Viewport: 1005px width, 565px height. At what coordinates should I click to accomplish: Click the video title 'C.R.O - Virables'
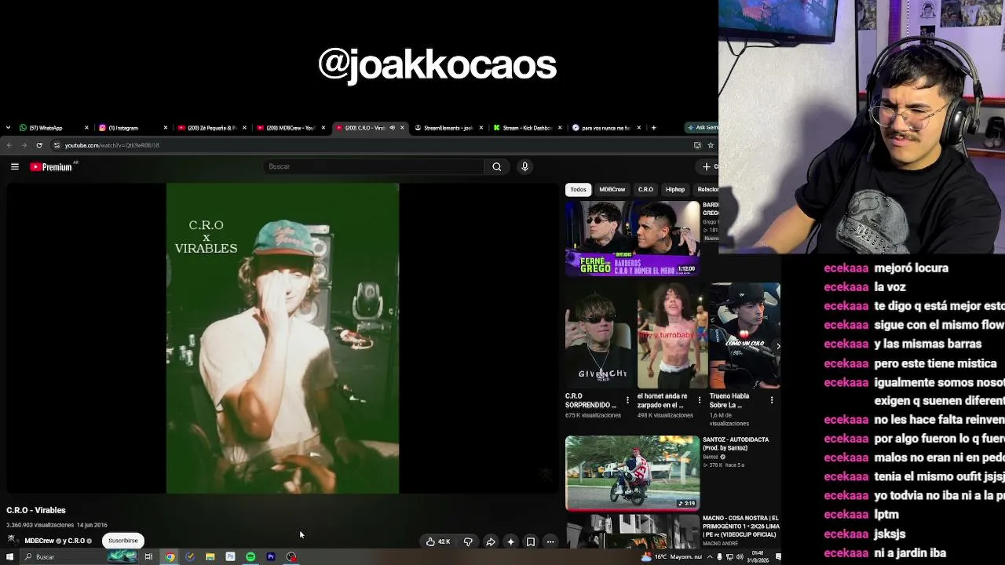pos(36,510)
